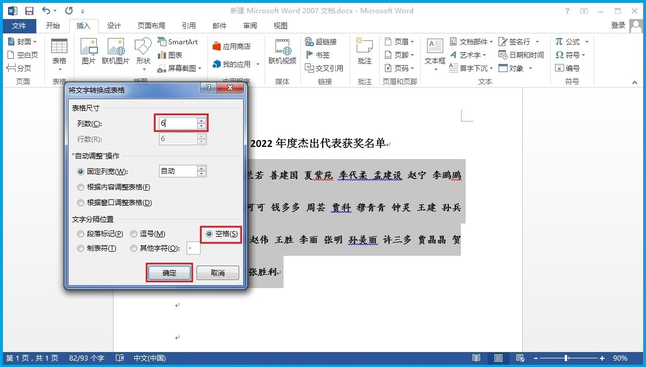Insert a blank page (空白页)
This screenshot has width=646, height=367.
22,55
